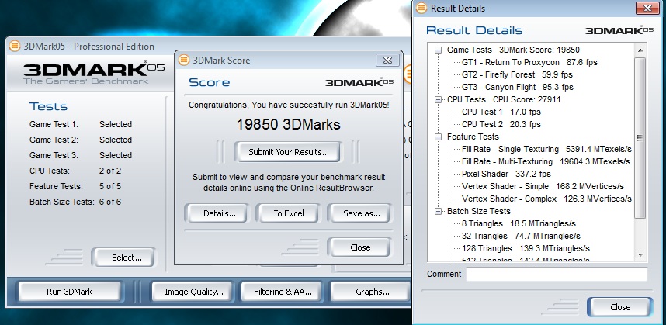666x325 pixels.
Task: Collapse the Feature Tests tree node
Action: tap(439, 137)
